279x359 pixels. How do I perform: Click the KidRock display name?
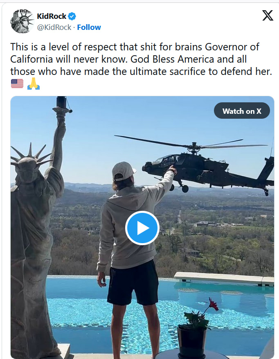click(52, 16)
